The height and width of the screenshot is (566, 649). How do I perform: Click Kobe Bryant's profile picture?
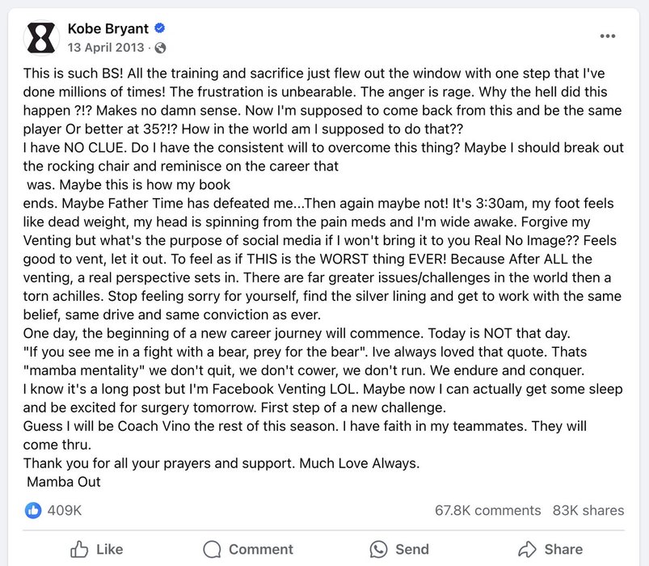[x=41, y=37]
